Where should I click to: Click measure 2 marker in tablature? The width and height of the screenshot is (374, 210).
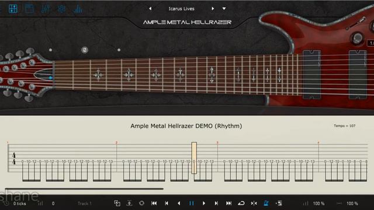click(116, 142)
